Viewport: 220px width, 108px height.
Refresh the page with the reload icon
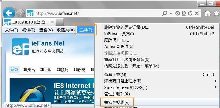(x=190, y=13)
